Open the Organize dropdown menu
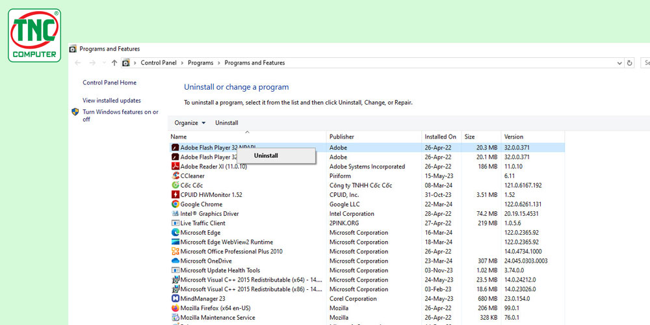The height and width of the screenshot is (325, 650). coord(190,123)
